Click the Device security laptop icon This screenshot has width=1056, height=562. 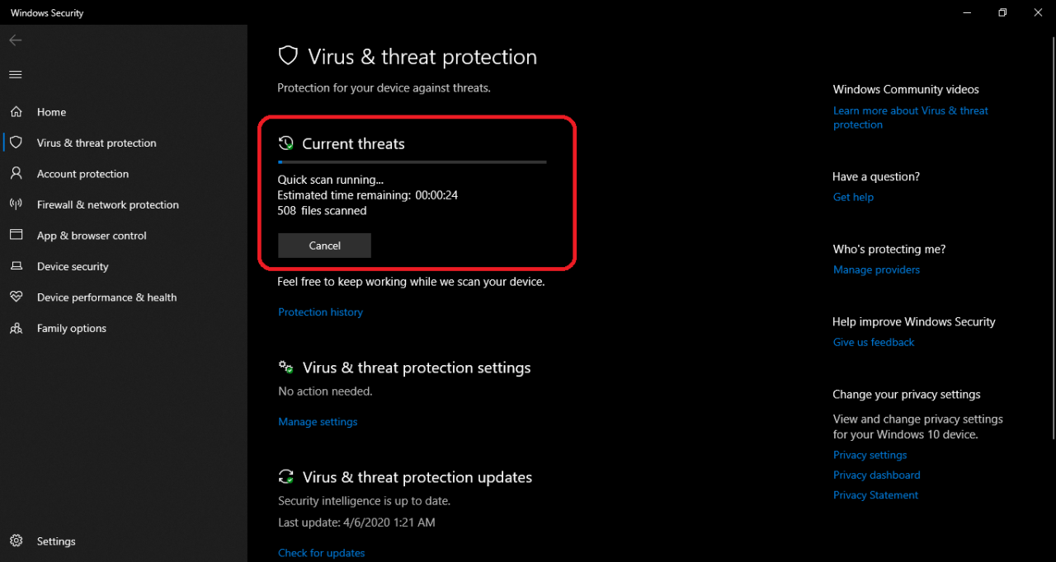click(16, 266)
